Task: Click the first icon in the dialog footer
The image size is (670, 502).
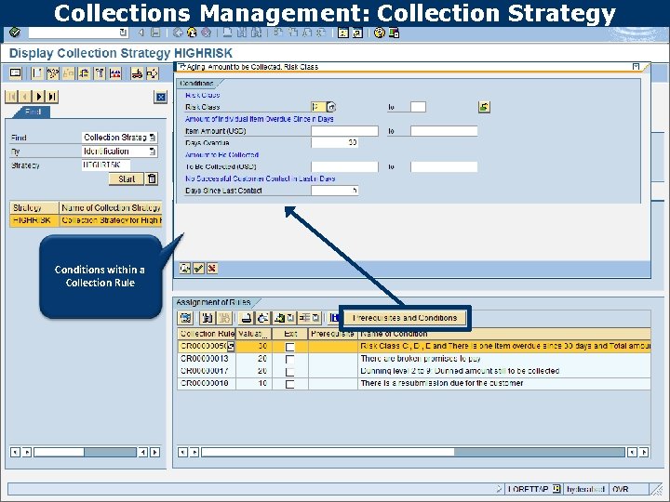Action: 185,268
